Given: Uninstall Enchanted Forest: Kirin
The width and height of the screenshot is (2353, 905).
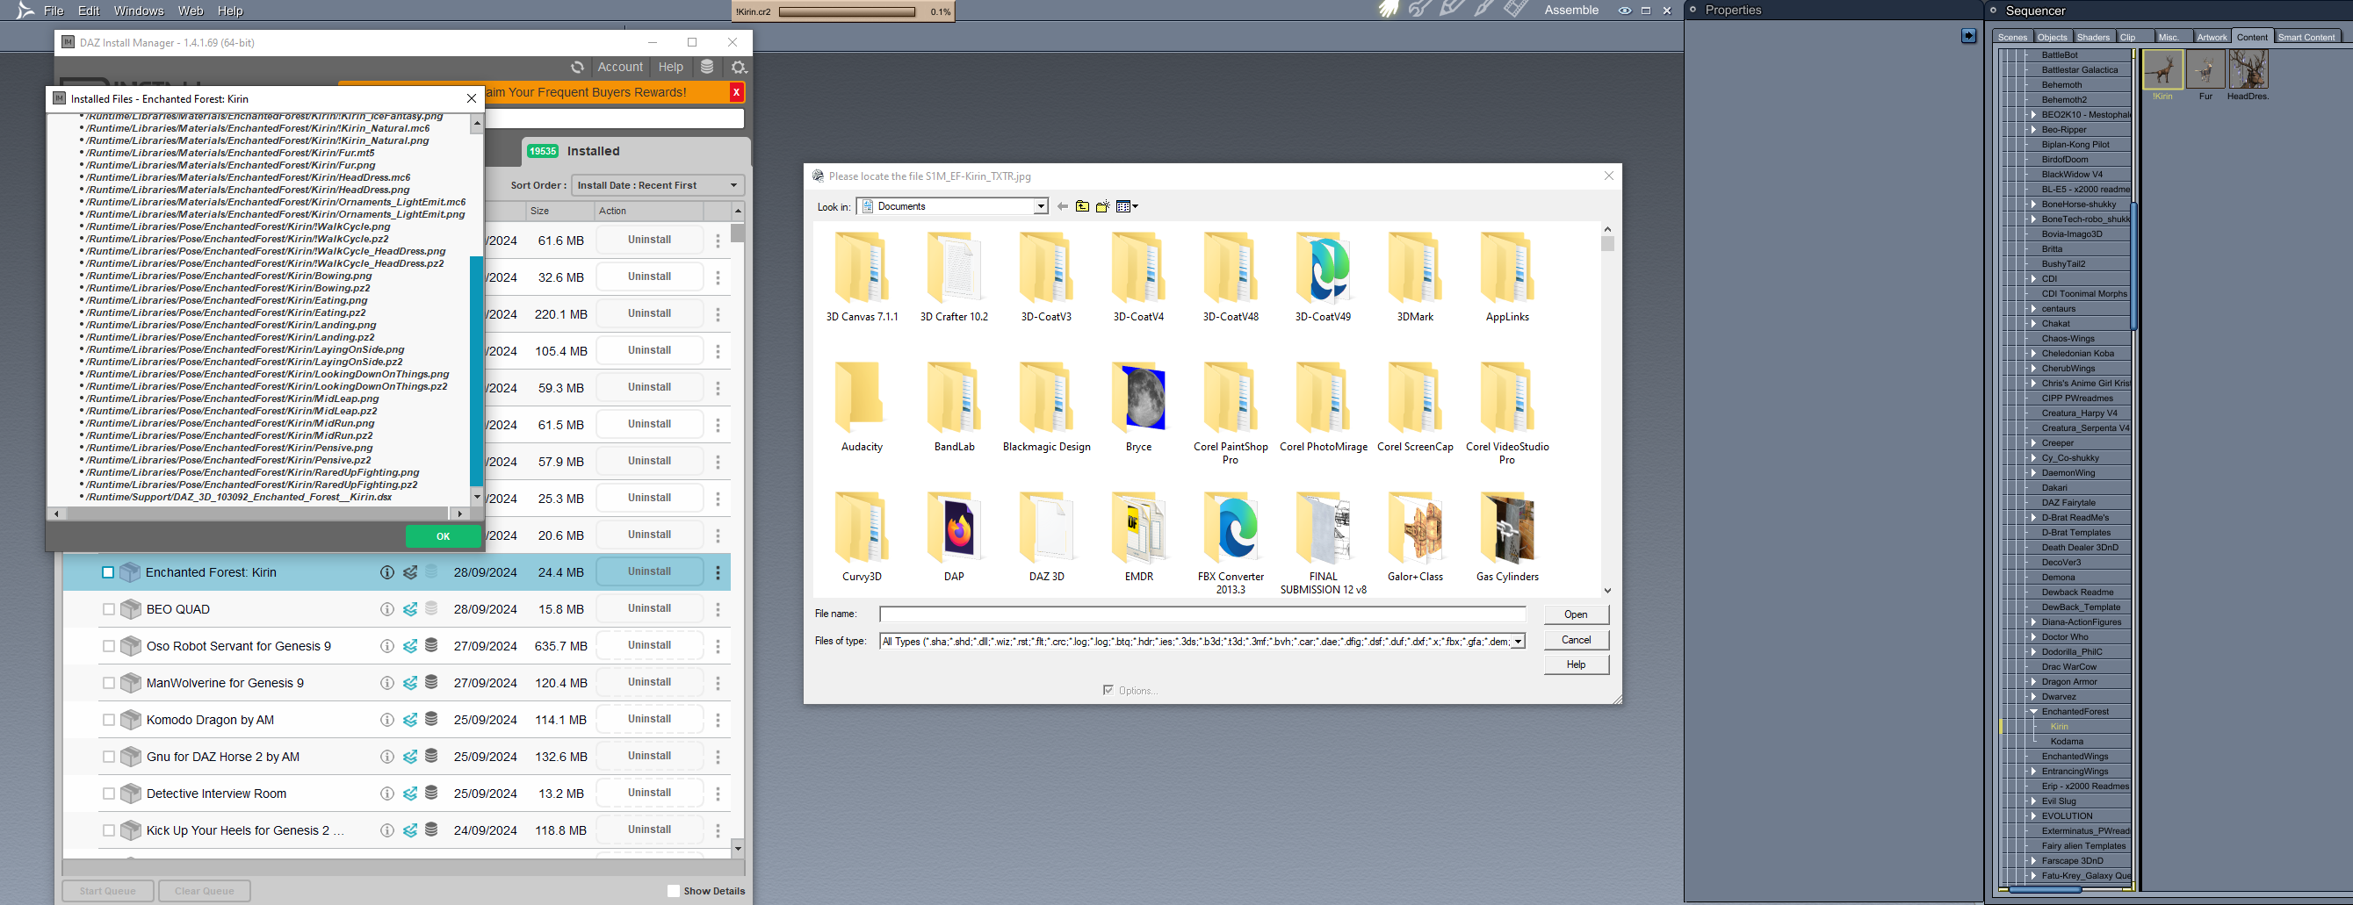Looking at the screenshot, I should pyautogui.click(x=649, y=571).
